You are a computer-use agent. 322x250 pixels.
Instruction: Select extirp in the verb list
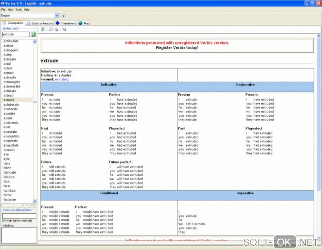pos(8,55)
